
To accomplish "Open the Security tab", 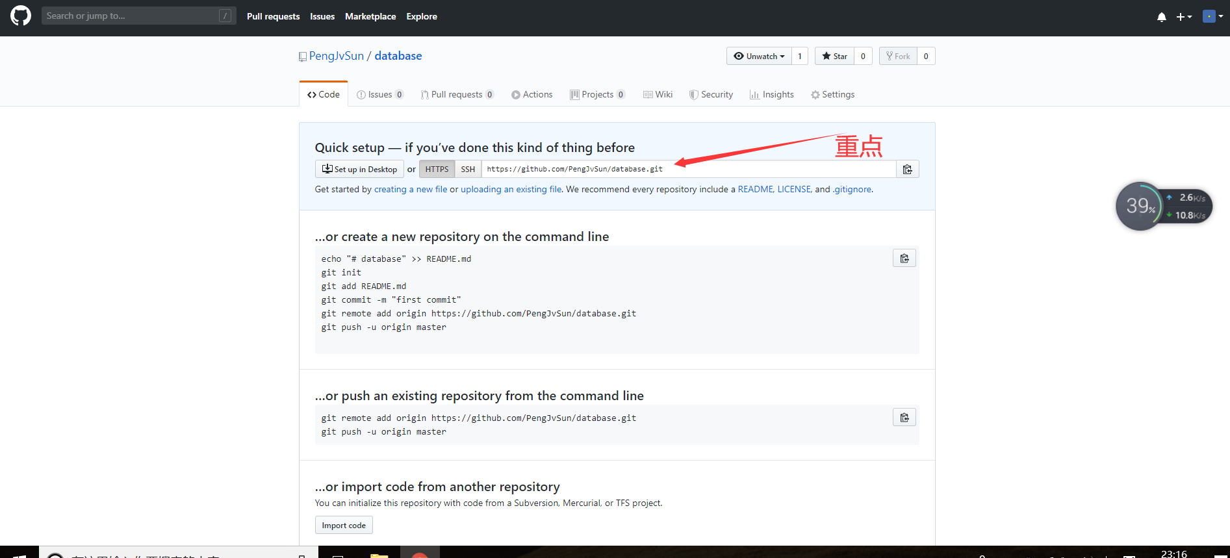I will [x=711, y=94].
